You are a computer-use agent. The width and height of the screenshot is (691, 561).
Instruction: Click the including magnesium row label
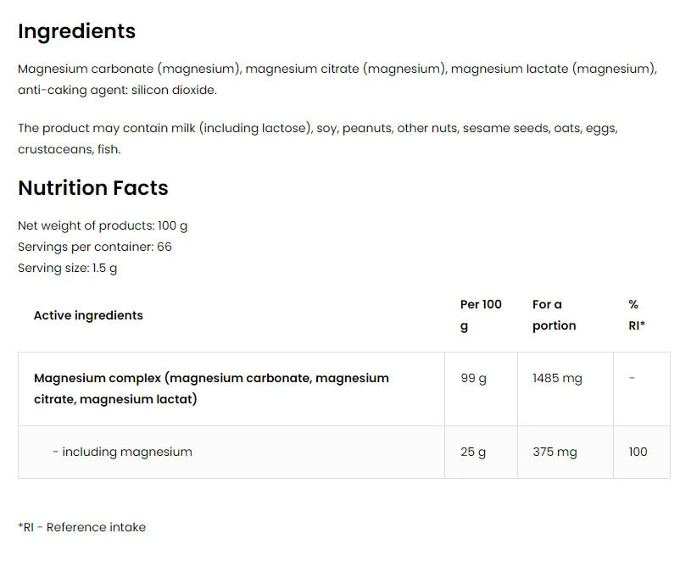[x=122, y=452]
